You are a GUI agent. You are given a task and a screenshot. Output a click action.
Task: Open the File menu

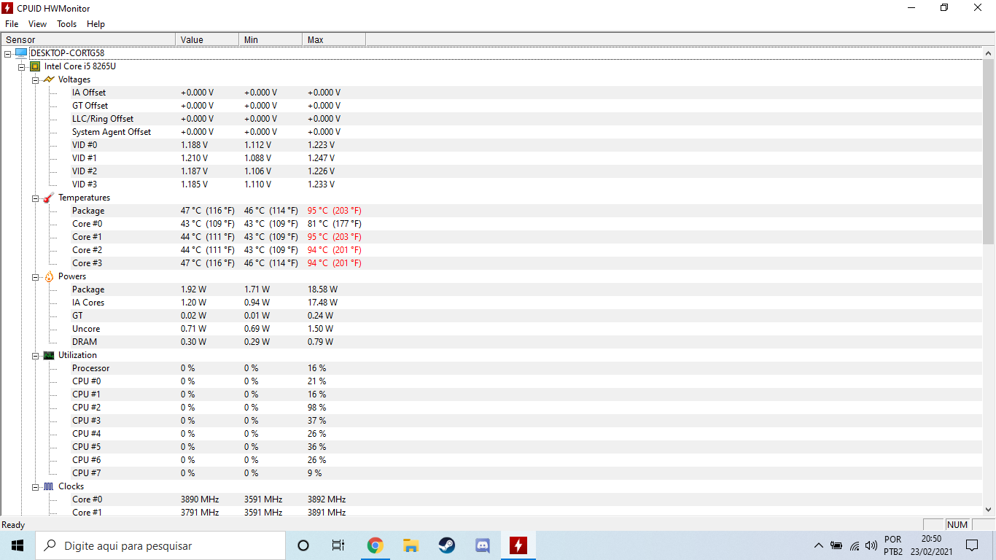pyautogui.click(x=12, y=24)
